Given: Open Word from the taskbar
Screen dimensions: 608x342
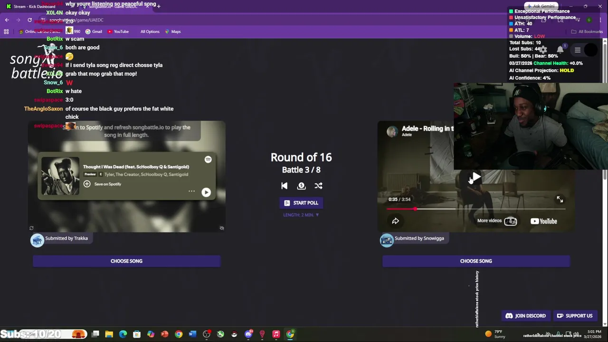Looking at the screenshot, I should pos(192,334).
